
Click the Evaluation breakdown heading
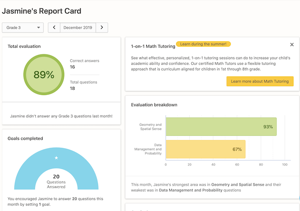154,105
